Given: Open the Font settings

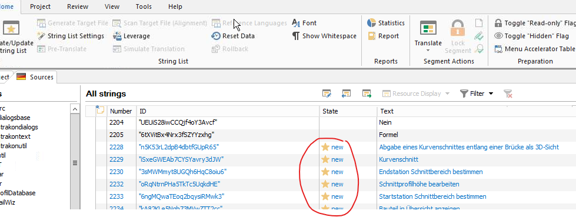Looking at the screenshot, I should 304,23.
